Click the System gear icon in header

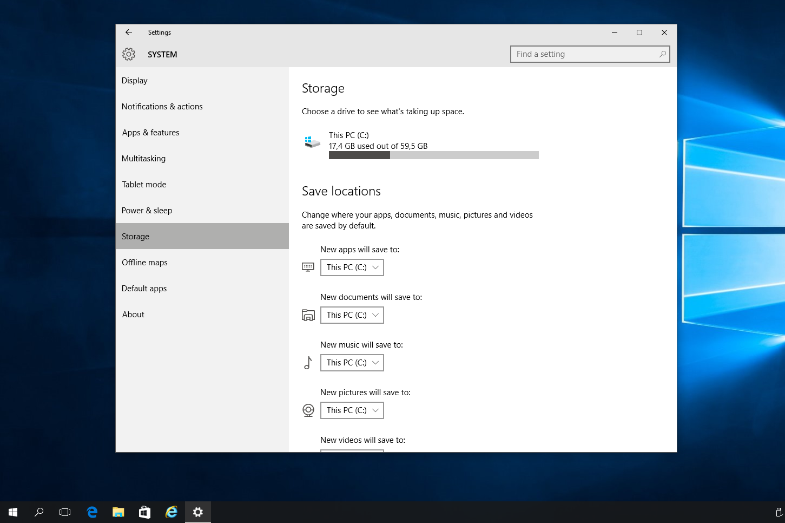(129, 54)
